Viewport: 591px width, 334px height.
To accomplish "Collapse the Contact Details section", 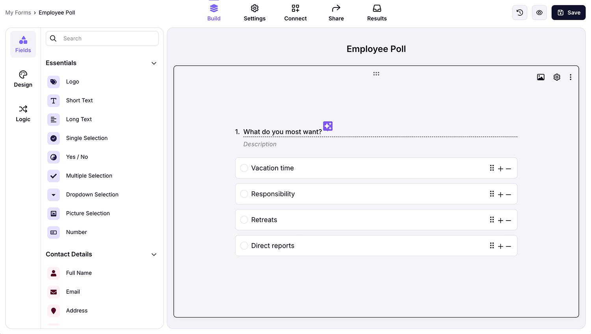I will (x=154, y=254).
